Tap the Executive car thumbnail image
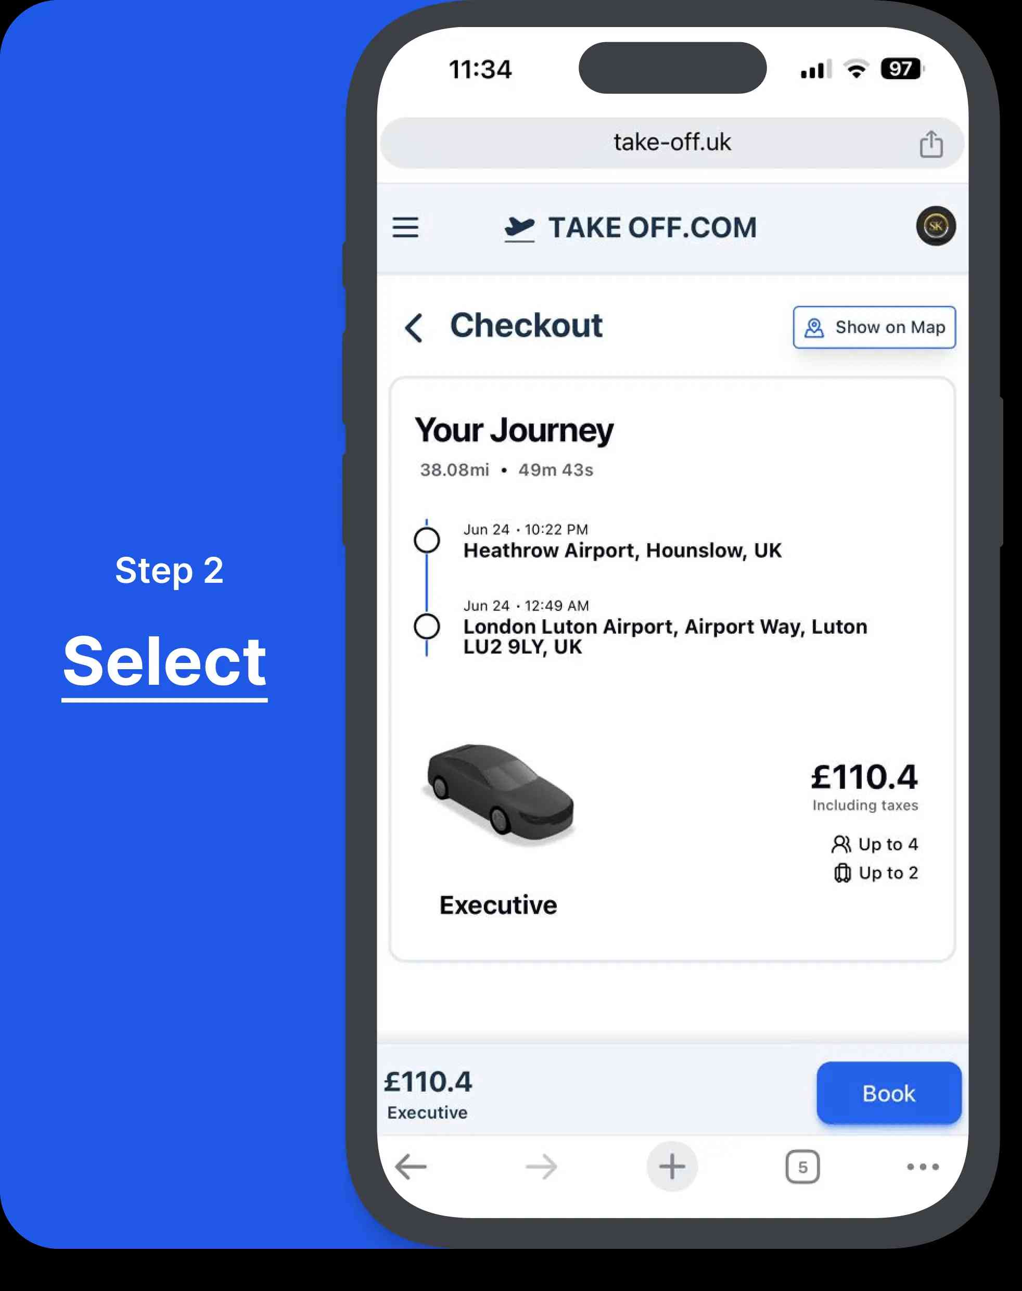 pos(500,800)
